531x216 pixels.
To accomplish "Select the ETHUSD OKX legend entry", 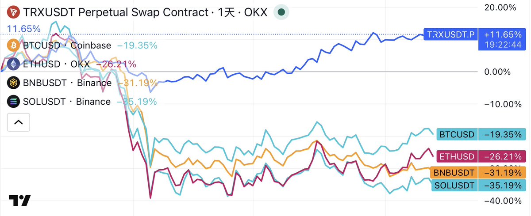I will tap(56, 64).
